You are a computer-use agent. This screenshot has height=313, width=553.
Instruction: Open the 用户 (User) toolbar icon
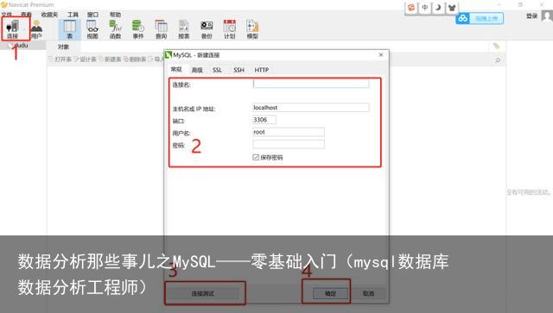click(x=36, y=28)
